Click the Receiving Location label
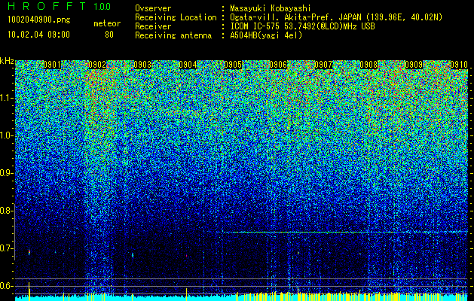The image size is (474, 301). pyautogui.click(x=176, y=17)
